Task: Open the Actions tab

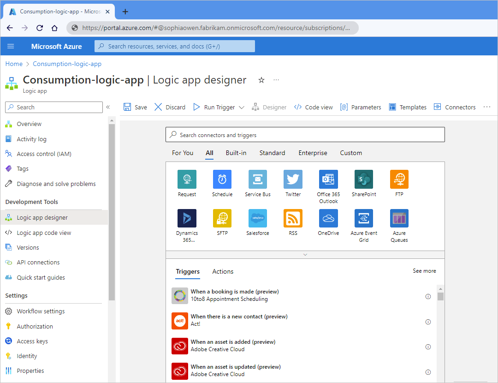Action: click(223, 271)
